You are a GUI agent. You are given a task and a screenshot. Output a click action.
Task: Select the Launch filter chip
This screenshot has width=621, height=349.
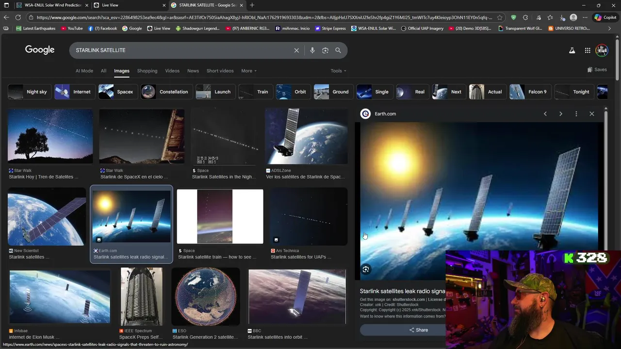coord(215,92)
